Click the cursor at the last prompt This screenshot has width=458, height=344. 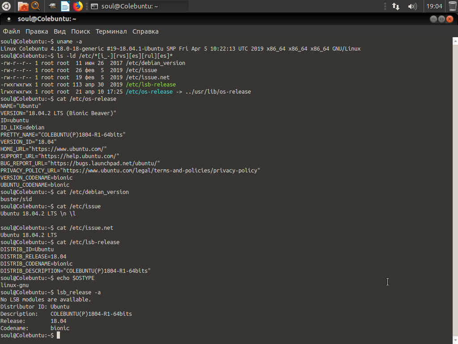pyautogui.click(x=58, y=335)
